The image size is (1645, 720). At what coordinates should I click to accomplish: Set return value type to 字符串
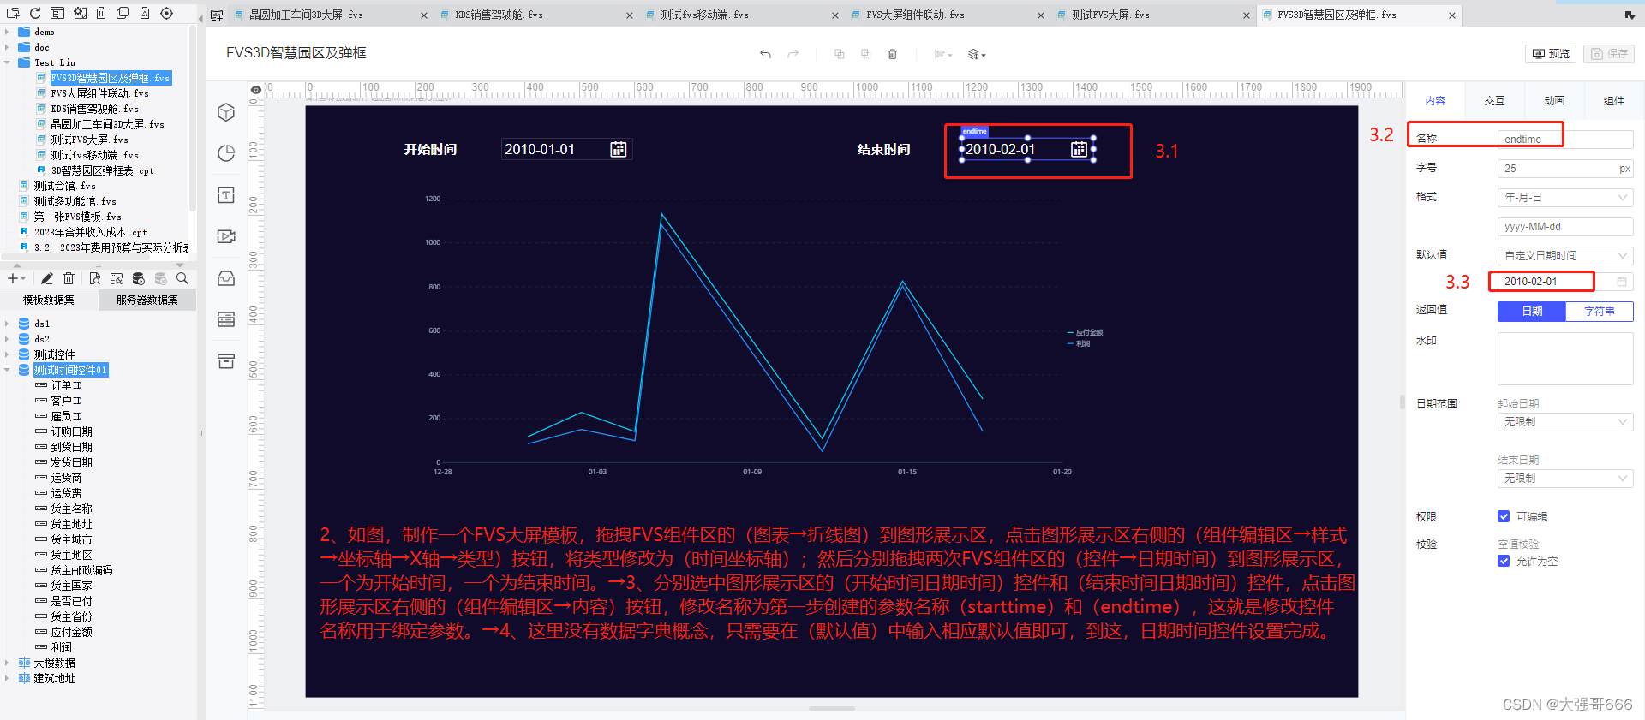pos(1600,312)
